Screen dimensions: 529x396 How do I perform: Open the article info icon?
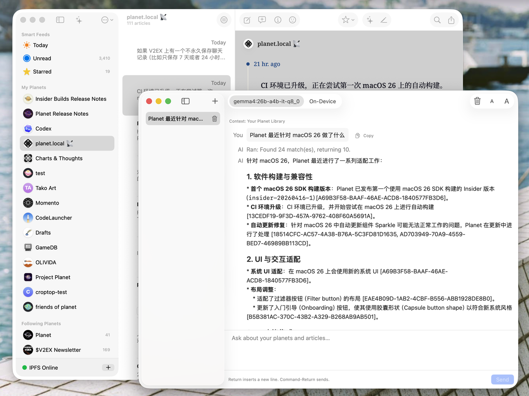[278, 20]
